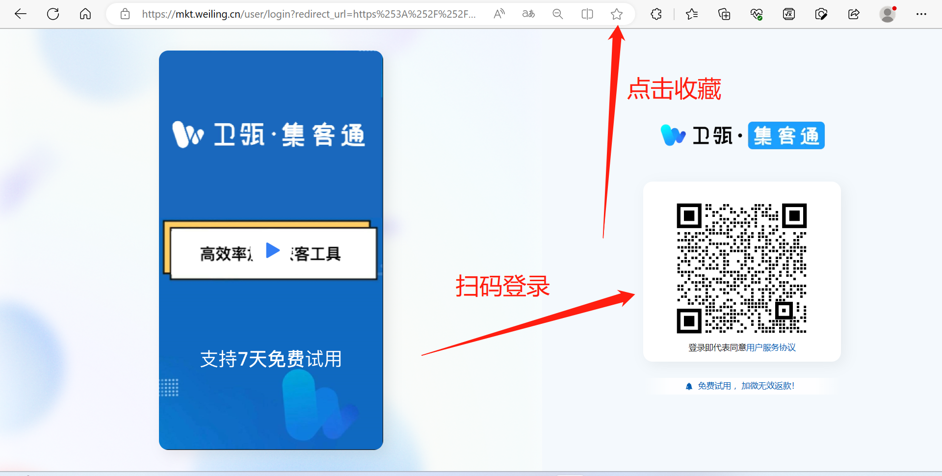This screenshot has width=942, height=476.
Task: Click the 卫瓴·集客通 logo above QR code
Action: coord(742,135)
